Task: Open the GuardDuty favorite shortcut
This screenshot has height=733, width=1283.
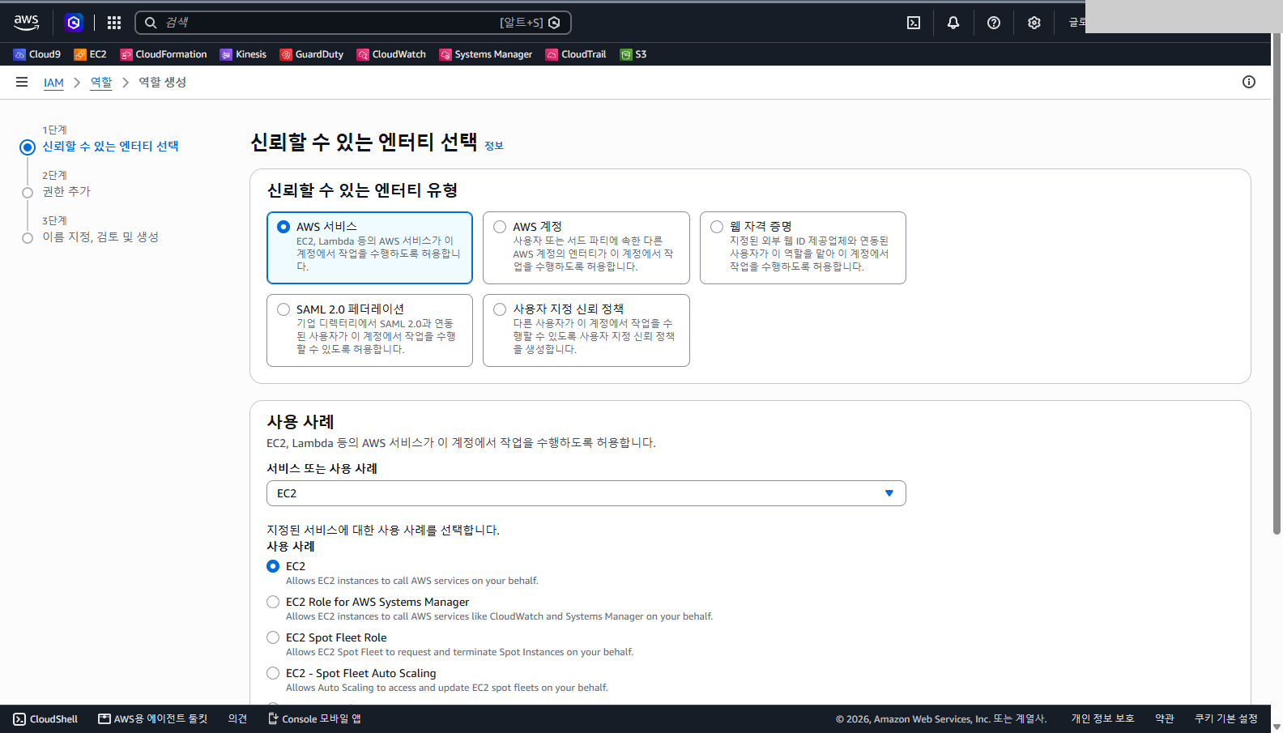Action: point(312,54)
